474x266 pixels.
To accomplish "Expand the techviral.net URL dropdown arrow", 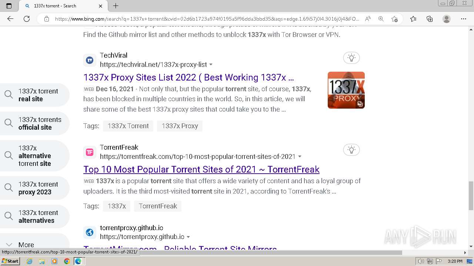I will [211, 65].
